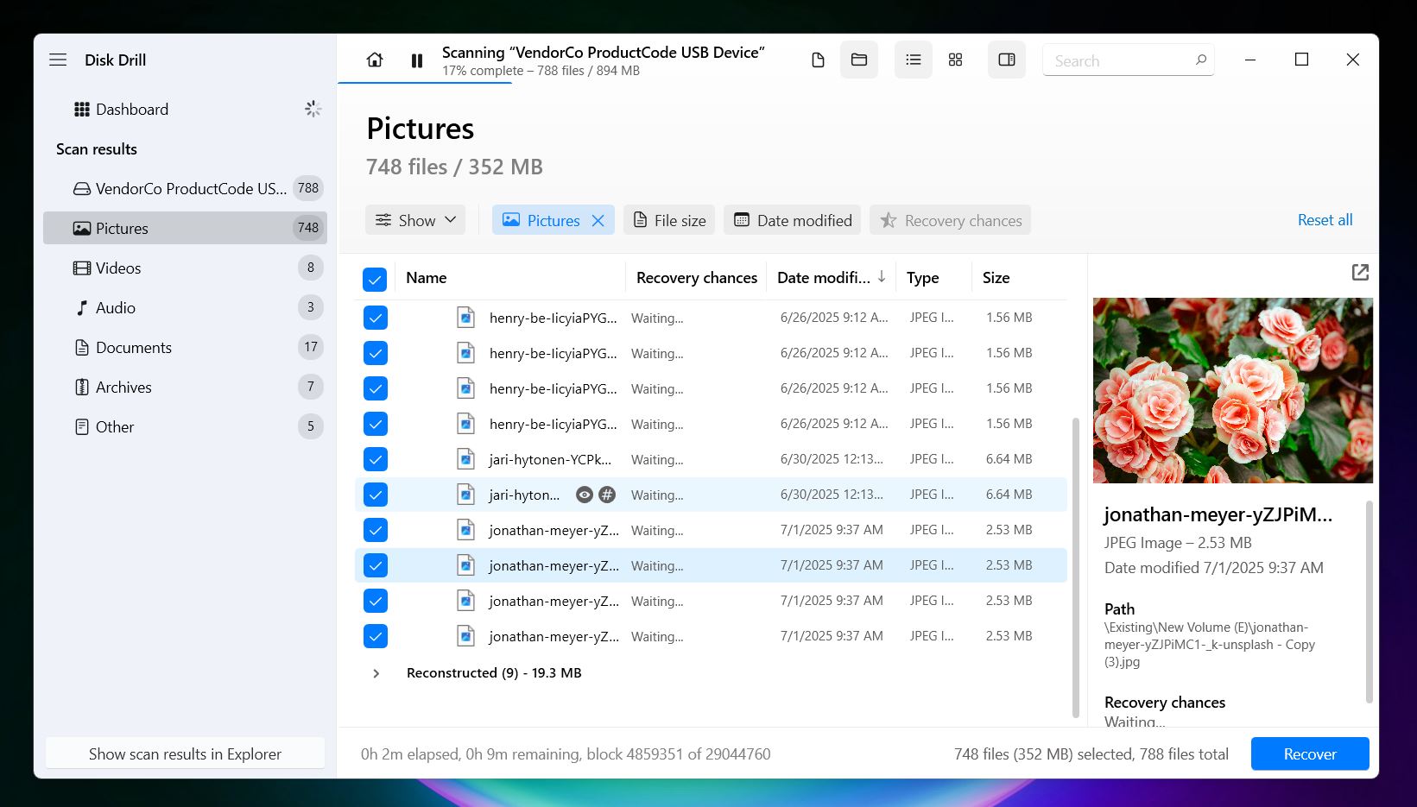
Task: Open the File size filter
Action: 669,220
